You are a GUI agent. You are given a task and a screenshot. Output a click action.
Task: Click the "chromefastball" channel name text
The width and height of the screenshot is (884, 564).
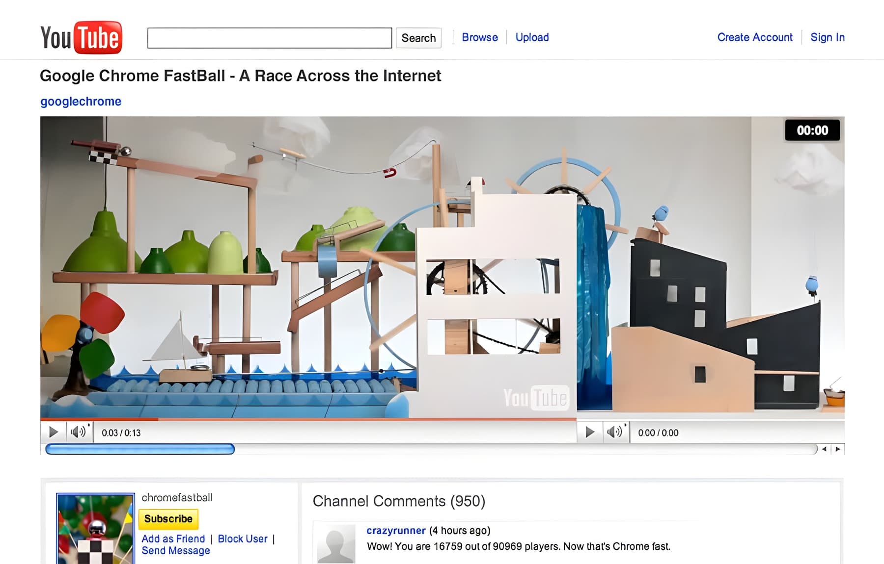click(177, 497)
